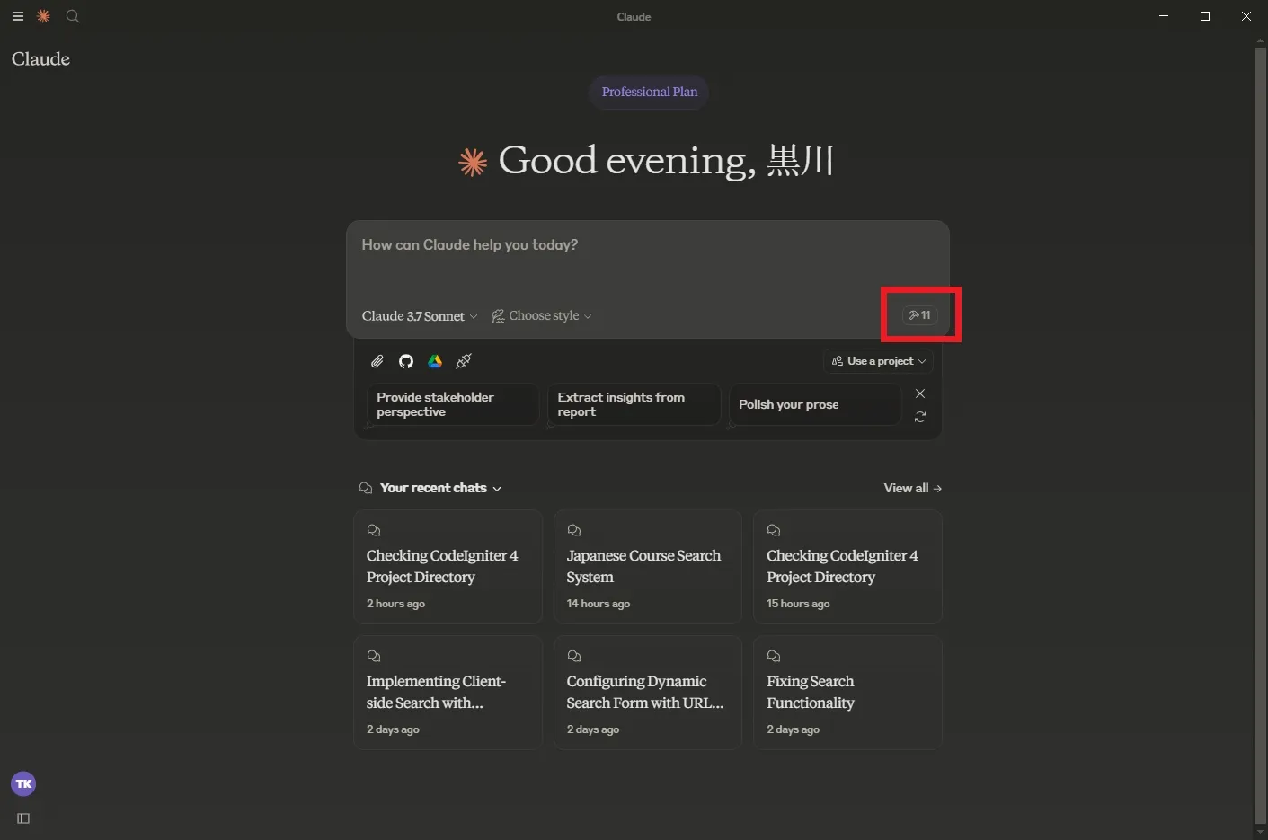Click the prompt box "How can Claude help you today?"
The width and height of the screenshot is (1268, 840).
[647, 244]
